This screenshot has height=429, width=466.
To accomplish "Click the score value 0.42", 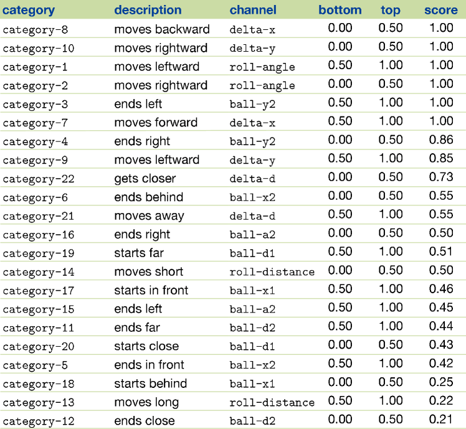I will click(441, 364).
